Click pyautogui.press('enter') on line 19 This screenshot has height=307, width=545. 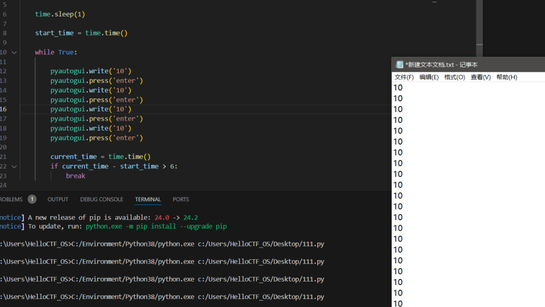coord(97,138)
